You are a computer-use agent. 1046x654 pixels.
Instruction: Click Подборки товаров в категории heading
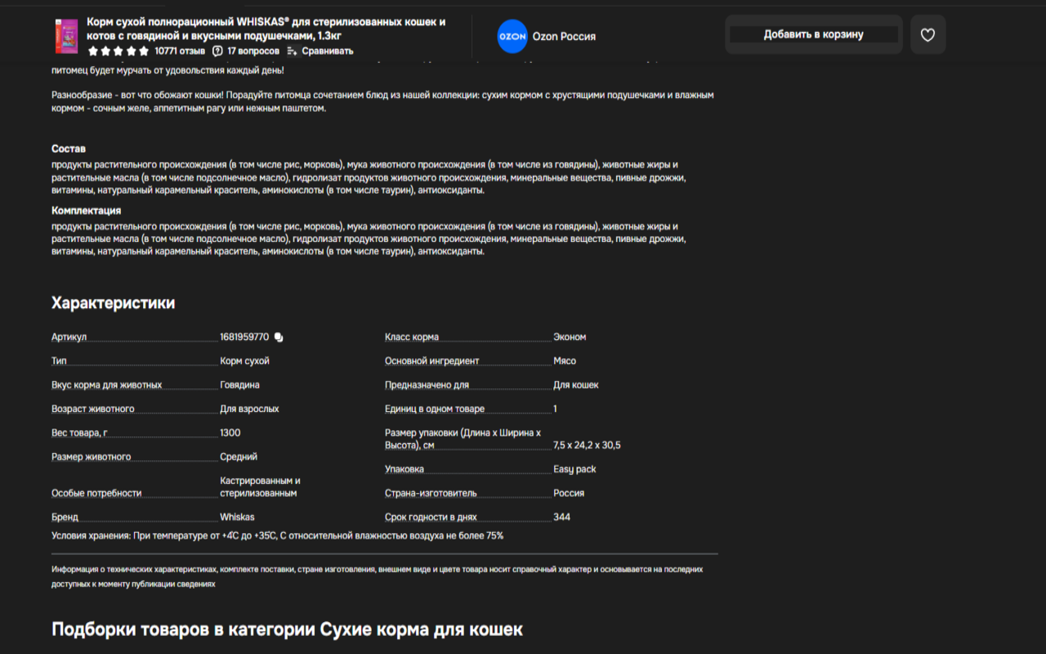pos(287,629)
